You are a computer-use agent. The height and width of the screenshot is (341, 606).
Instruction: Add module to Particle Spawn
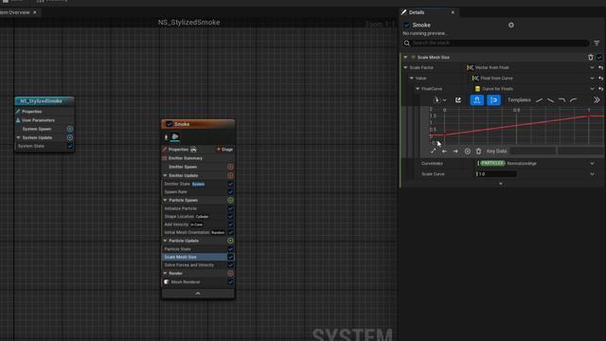coord(230,200)
